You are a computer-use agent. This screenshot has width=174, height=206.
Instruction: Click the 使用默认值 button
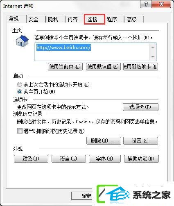point(103,67)
